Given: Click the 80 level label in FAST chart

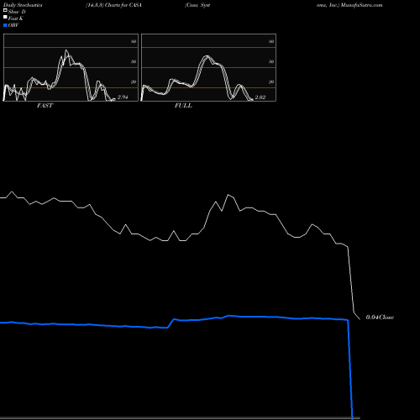Looking at the screenshot, I should [134, 41].
